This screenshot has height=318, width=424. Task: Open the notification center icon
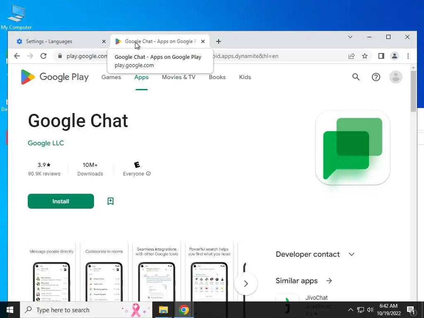[x=411, y=310]
